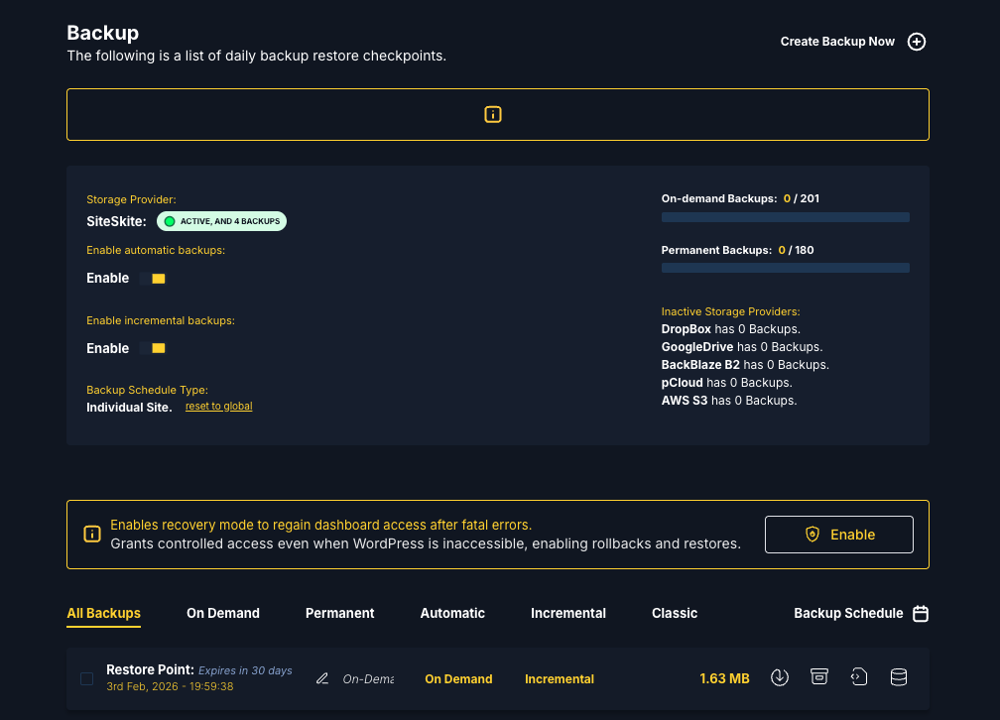Click the pencil edit icon next to On-Demand name
The image size is (1000, 720).
[x=322, y=679]
